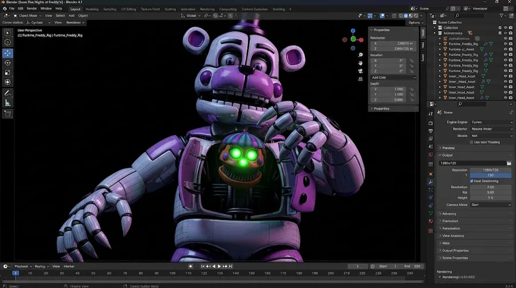Select the Rotate tool
Screen dimensions: 516x288
[x=7, y=63]
